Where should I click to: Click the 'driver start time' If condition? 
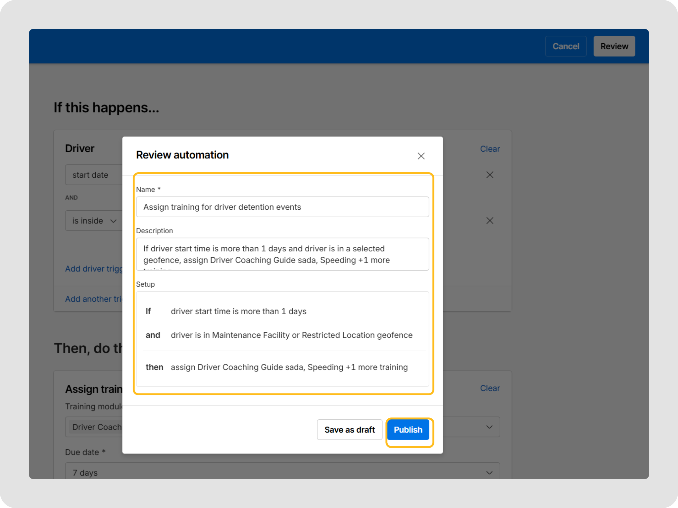pos(238,311)
